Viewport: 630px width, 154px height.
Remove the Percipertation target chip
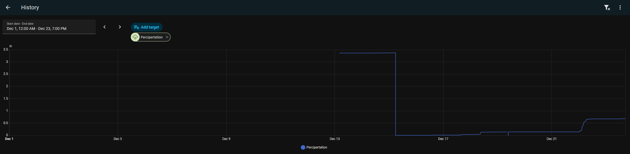coord(167,37)
